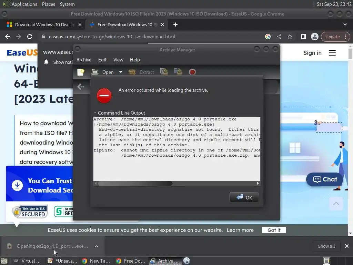353x265 pixels.
Task: Open Chrome three-dot menu
Action: pyautogui.click(x=345, y=37)
